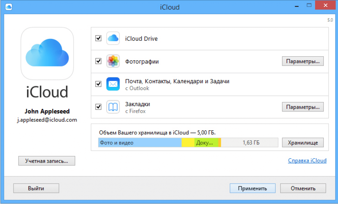The height and width of the screenshot is (204, 338).
Task: Uncheck the Закладки checkbox
Action: pos(98,107)
